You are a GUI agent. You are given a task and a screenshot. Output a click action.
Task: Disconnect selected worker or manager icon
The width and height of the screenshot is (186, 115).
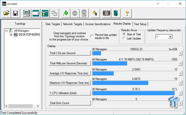click(x=106, y=13)
